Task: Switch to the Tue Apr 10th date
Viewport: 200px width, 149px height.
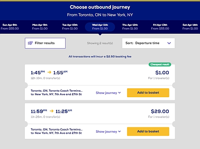Action: (70, 27)
